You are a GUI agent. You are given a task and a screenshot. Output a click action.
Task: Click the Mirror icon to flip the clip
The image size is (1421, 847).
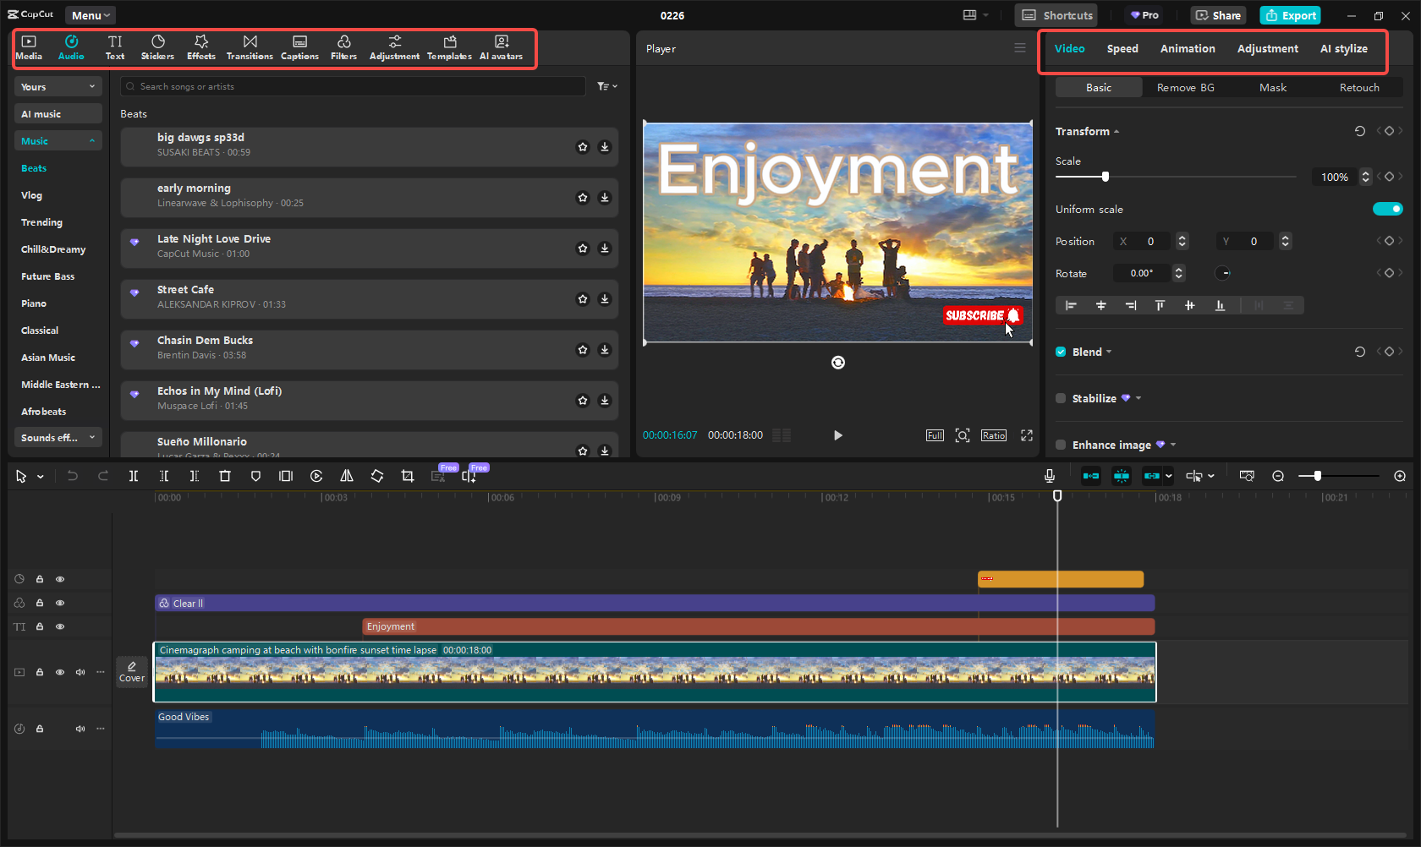[346, 476]
